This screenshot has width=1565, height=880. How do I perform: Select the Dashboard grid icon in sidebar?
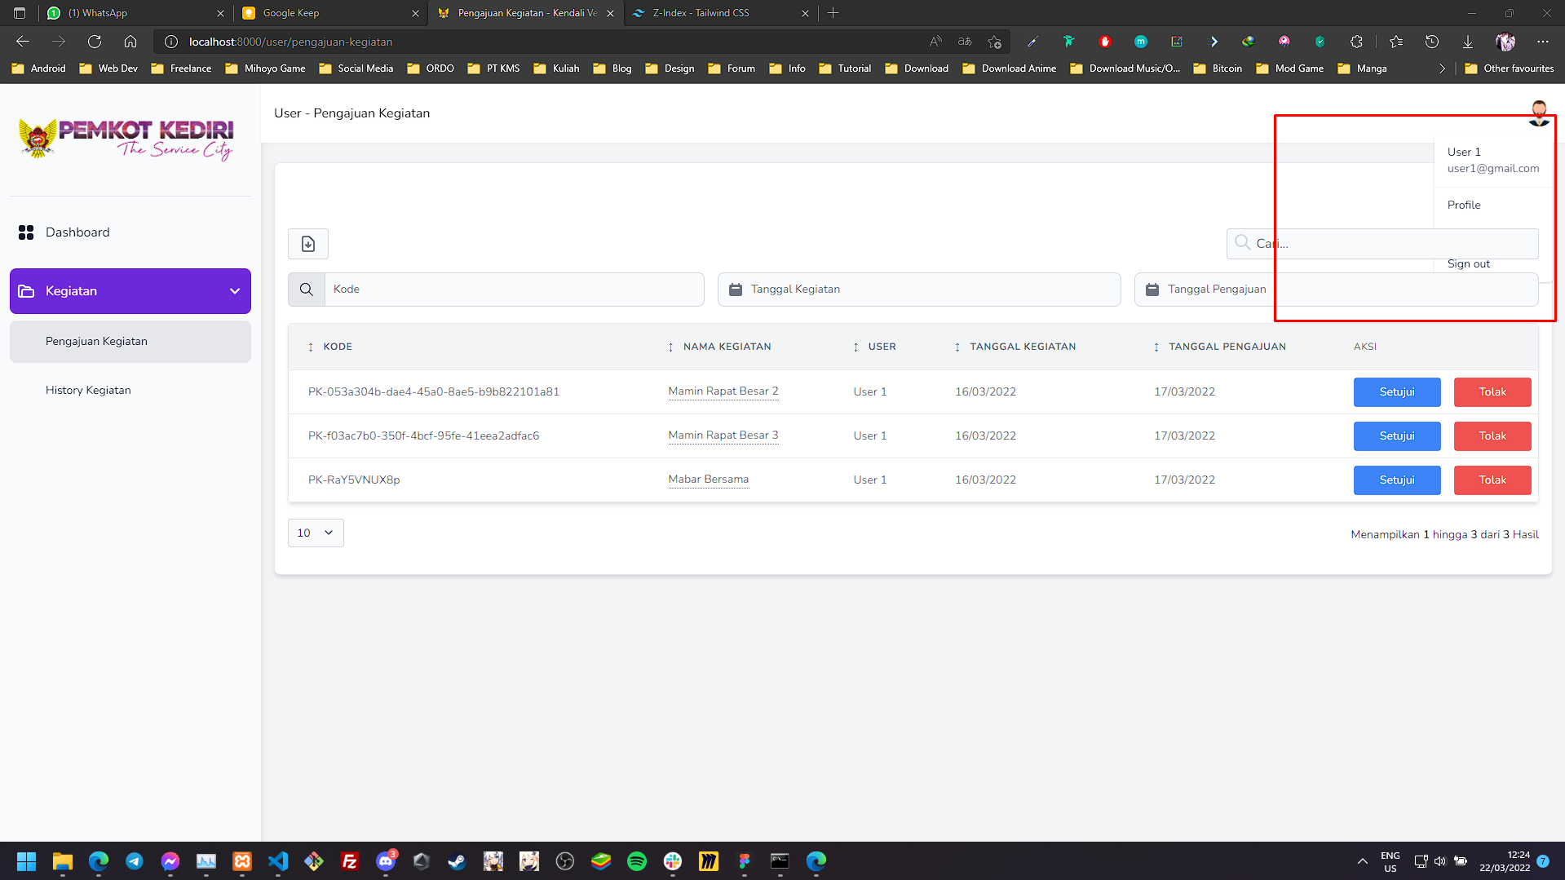point(26,232)
